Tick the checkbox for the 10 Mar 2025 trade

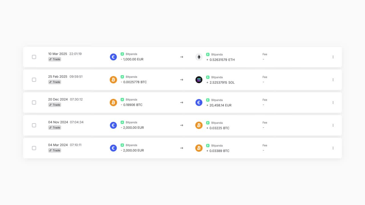coord(34,57)
